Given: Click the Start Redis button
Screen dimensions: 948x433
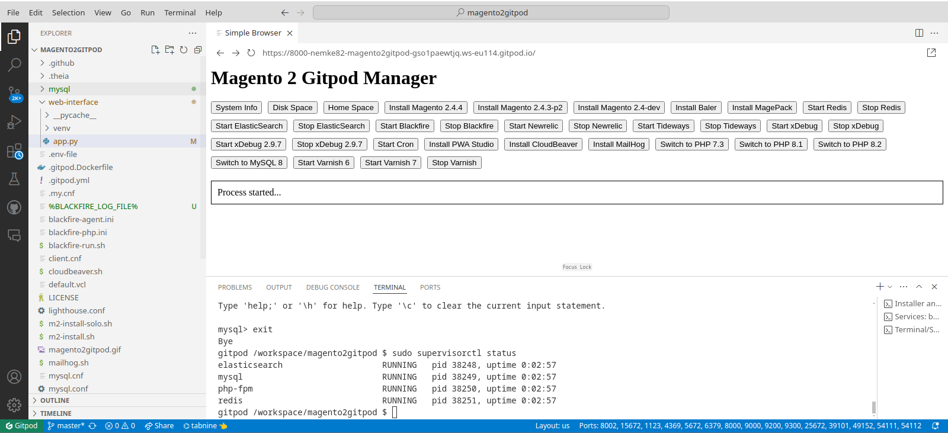Looking at the screenshot, I should pyautogui.click(x=827, y=108).
